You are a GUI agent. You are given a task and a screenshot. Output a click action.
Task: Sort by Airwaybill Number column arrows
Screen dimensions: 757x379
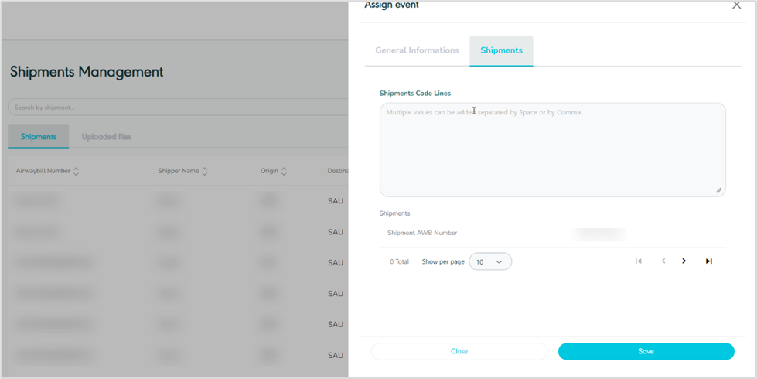click(x=76, y=171)
